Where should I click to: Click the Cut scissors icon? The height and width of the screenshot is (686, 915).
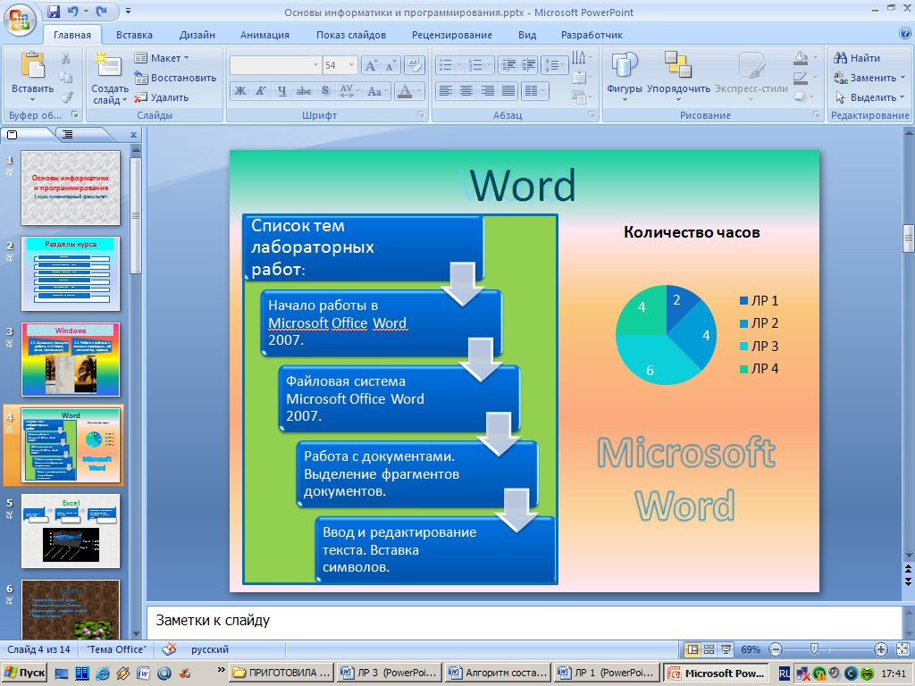pyautogui.click(x=66, y=58)
